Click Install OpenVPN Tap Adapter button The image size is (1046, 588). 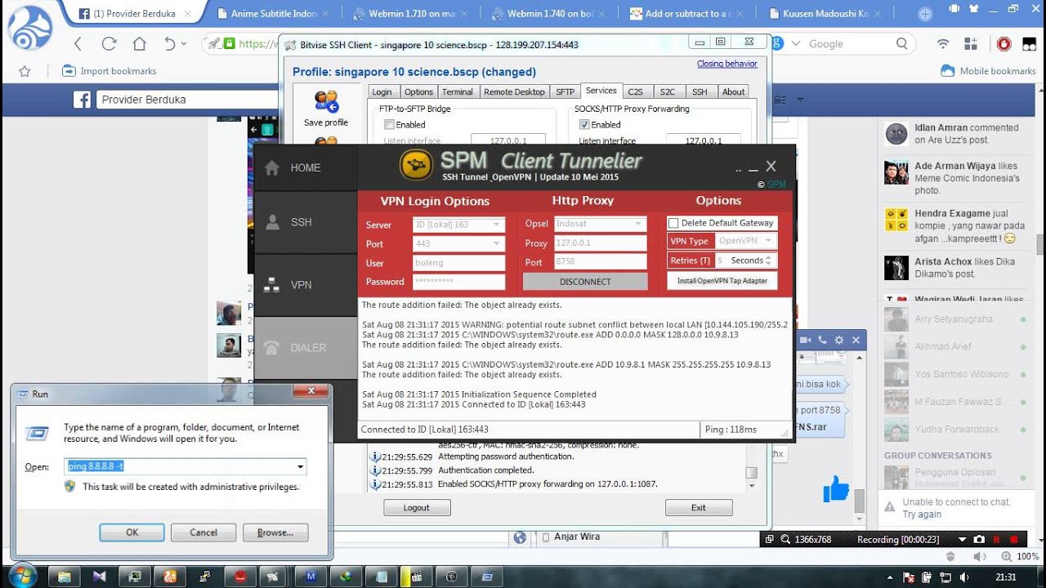pyautogui.click(x=722, y=281)
